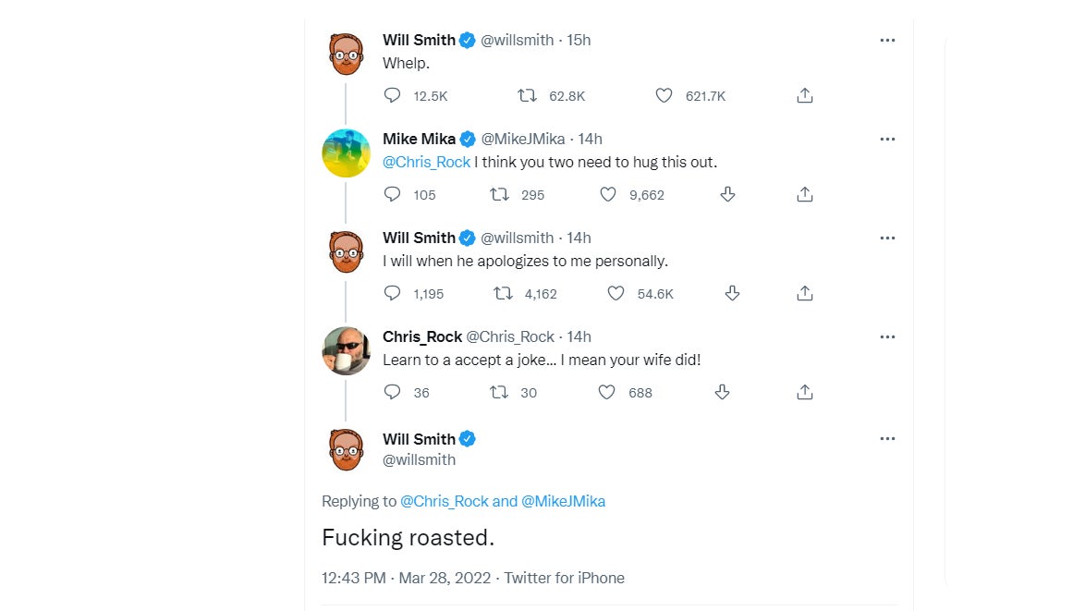Screen dimensions: 1085x611
Task: Like Mike Mika's hug this out tweet
Action: click(x=607, y=194)
